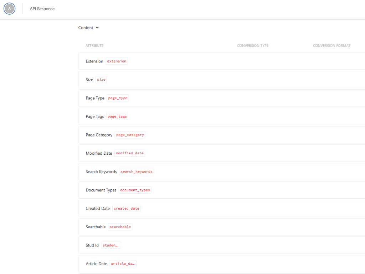Click the page_tags tag
The image size is (365, 274).
click(117, 116)
